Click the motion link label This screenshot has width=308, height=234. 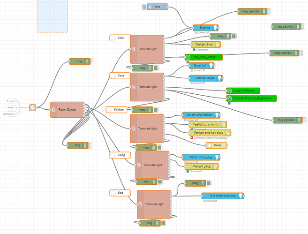11,108
